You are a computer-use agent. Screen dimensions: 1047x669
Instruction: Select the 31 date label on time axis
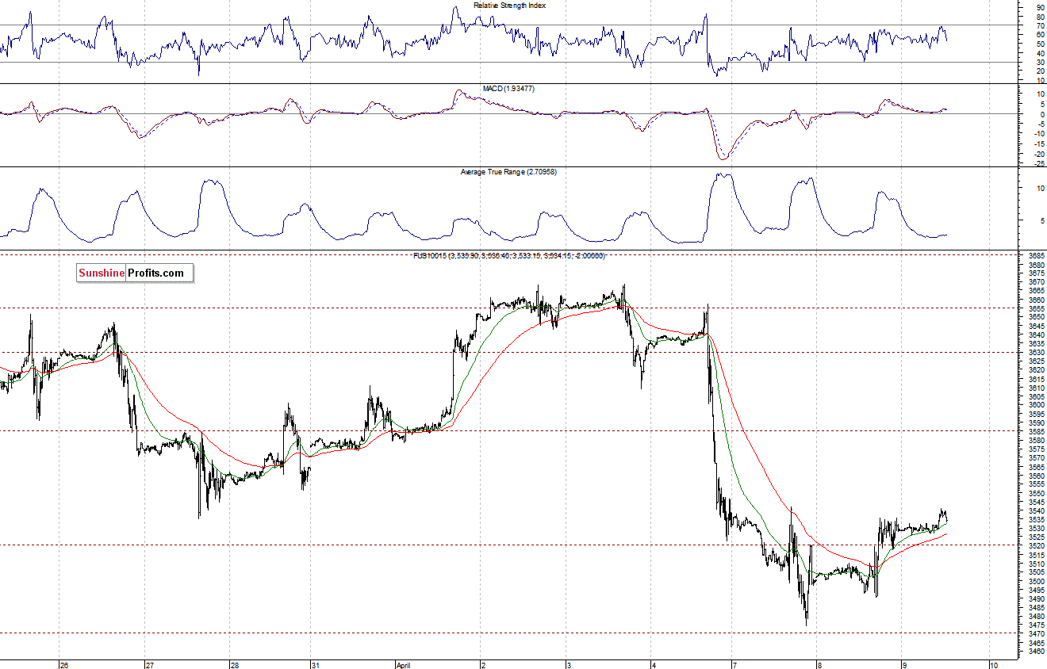(315, 664)
